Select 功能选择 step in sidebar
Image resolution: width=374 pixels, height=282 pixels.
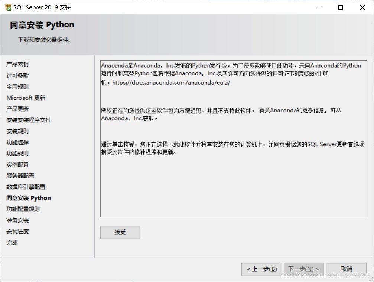(17, 142)
